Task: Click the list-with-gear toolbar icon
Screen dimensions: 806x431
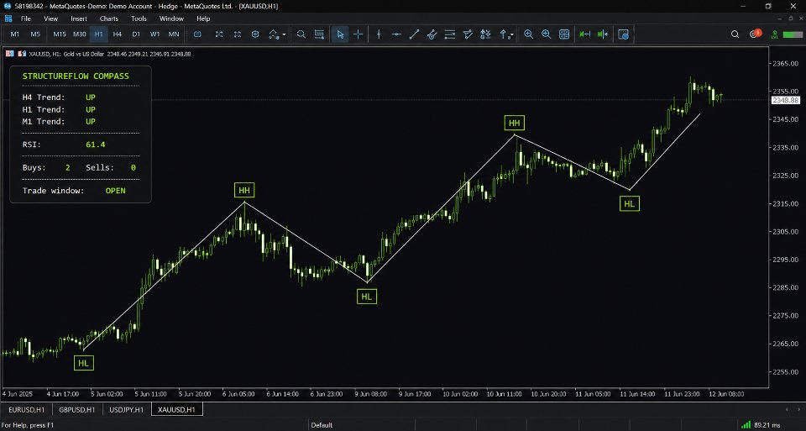Action: [319, 34]
